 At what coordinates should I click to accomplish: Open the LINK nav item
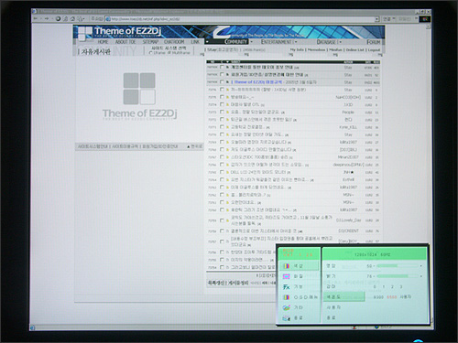coord(195,42)
